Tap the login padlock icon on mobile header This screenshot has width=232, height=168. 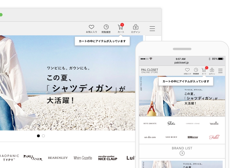pos(212,70)
